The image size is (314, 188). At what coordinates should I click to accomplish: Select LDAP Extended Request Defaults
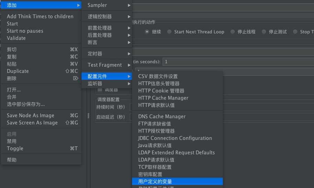click(x=177, y=153)
